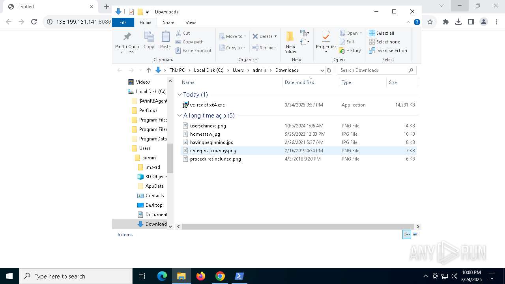Select Desktop in navigation tree
This screenshot has width=505, height=284.
pyautogui.click(x=154, y=205)
